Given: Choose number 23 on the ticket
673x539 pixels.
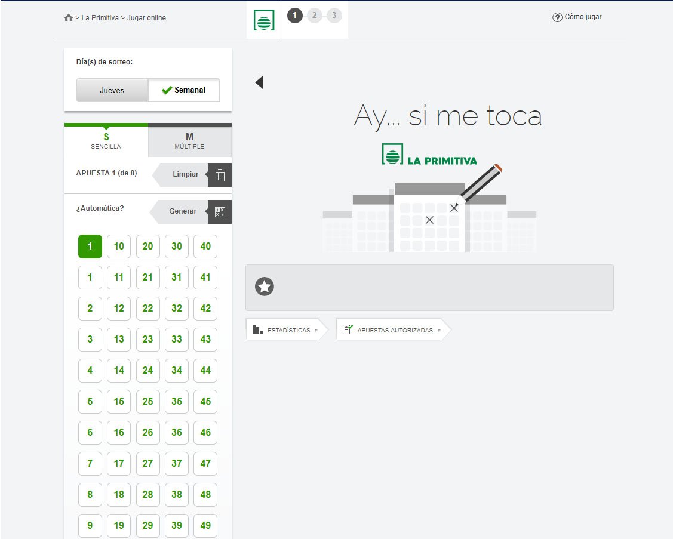Looking at the screenshot, I should pos(147,340).
